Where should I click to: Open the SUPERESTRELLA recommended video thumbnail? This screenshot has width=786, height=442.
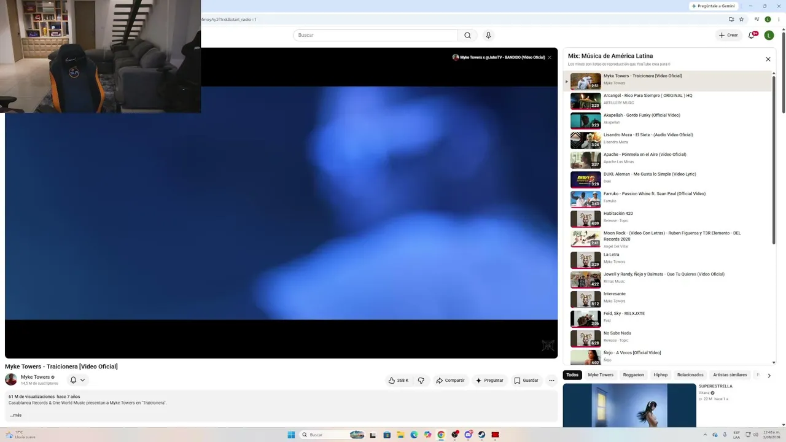coord(629,405)
